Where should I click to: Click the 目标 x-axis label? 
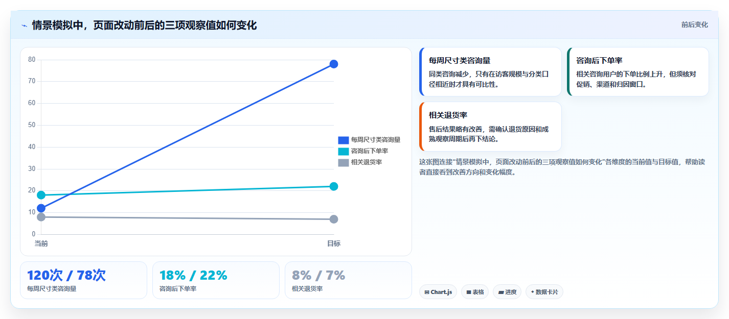[x=334, y=243]
